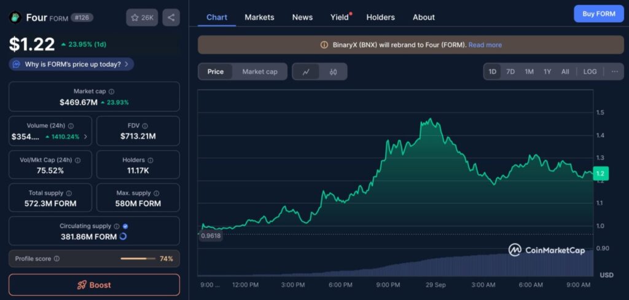Expand Why is FORM's price up today
This screenshot has width=629, height=300.
coord(71,64)
